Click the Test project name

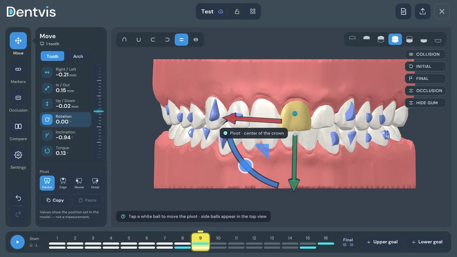pos(207,11)
